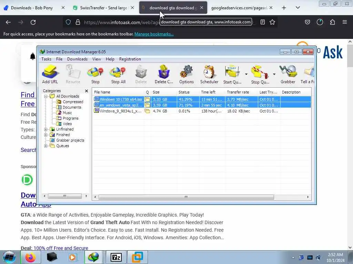Open IDM icon in the taskbar
353x264 pixels.
click(x=93, y=257)
